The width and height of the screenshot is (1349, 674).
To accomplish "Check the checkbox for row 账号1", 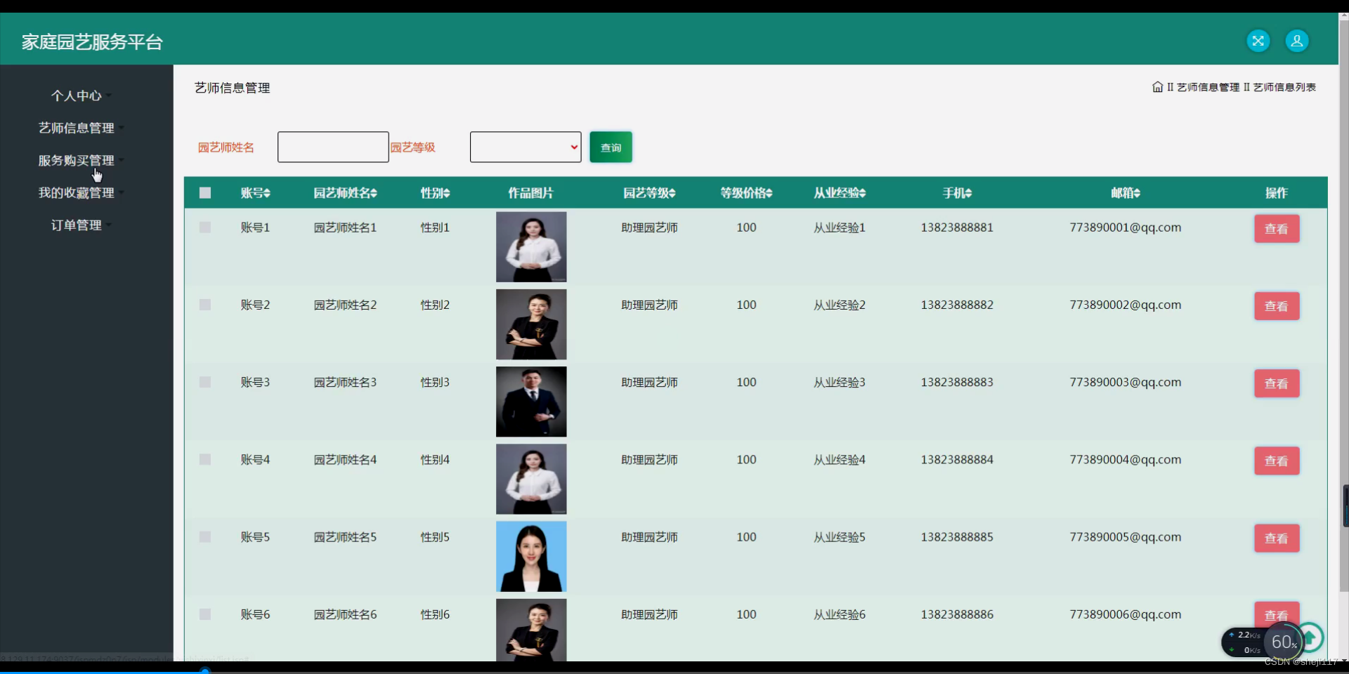I will tap(204, 227).
